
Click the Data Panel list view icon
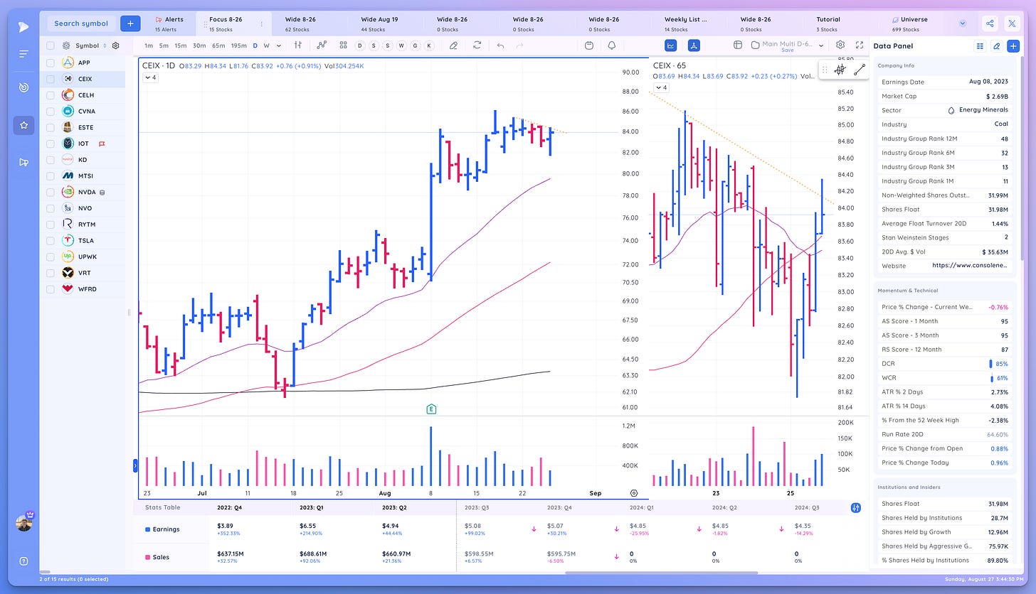tap(980, 45)
